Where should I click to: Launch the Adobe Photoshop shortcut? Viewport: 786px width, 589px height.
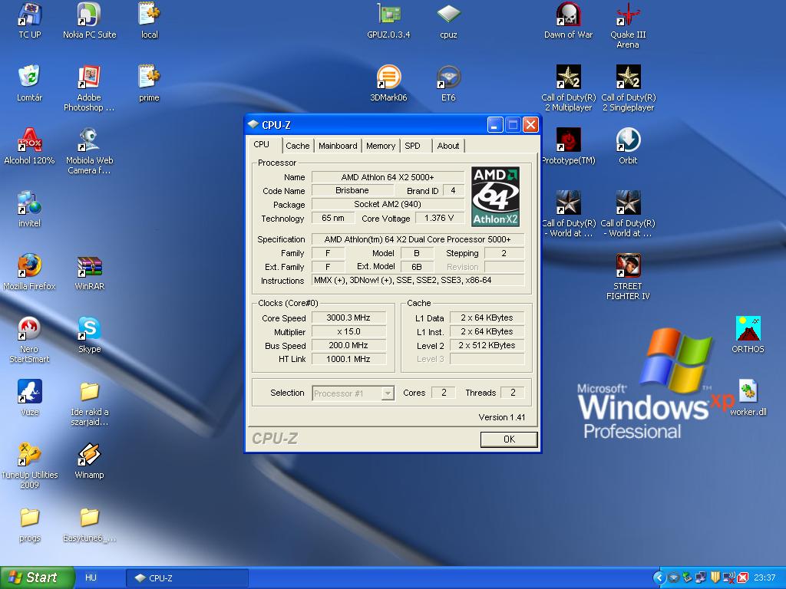pos(89,88)
